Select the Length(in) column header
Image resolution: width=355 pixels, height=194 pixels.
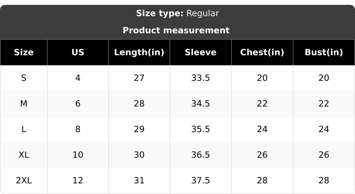coord(139,52)
